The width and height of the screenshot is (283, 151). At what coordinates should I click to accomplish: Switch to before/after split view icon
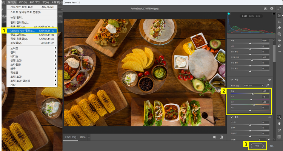(x=221, y=137)
